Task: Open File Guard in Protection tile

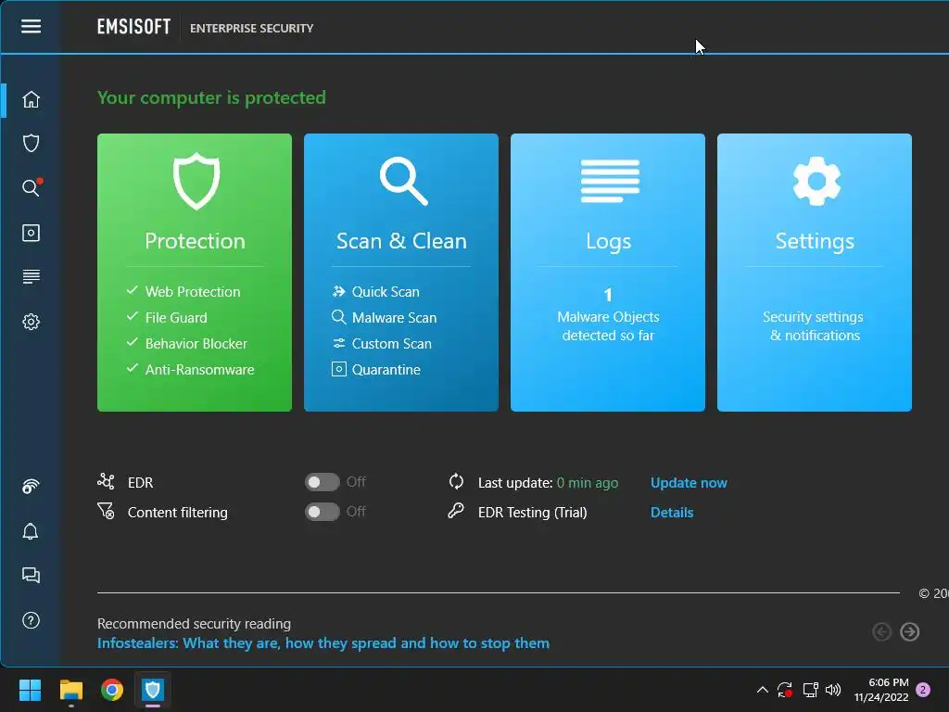Action: click(x=175, y=318)
